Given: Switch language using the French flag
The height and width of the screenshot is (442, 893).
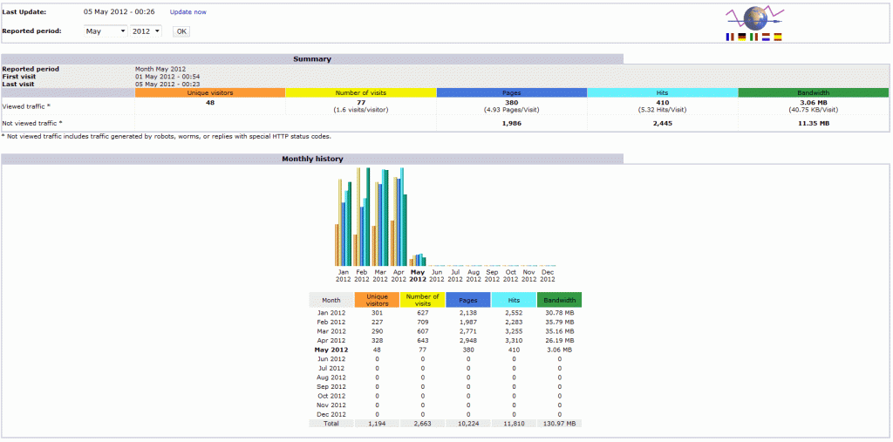Looking at the screenshot, I should coord(729,37).
